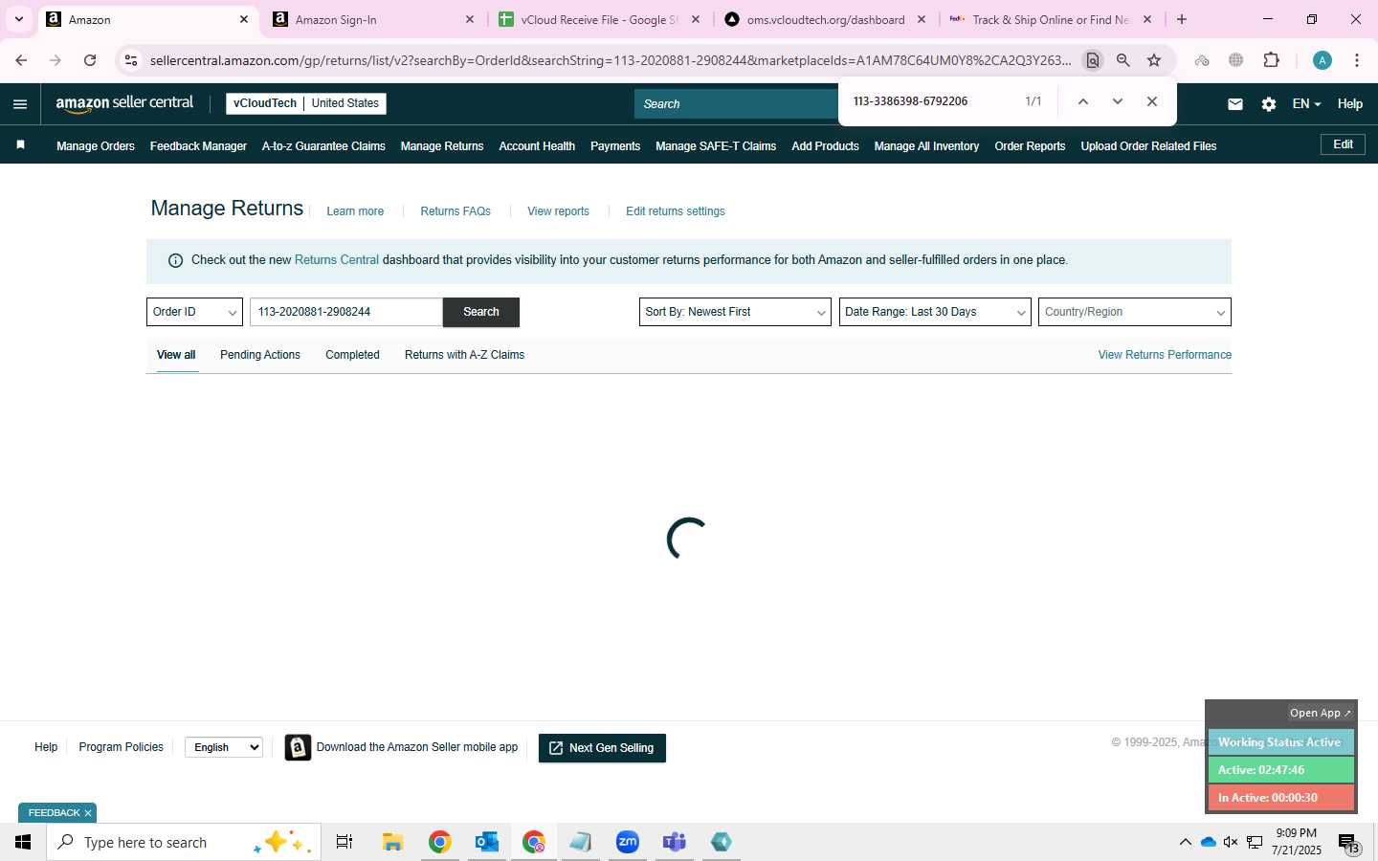Bookmark this page with the star icon
Image resolution: width=1378 pixels, height=861 pixels.
tap(1154, 60)
